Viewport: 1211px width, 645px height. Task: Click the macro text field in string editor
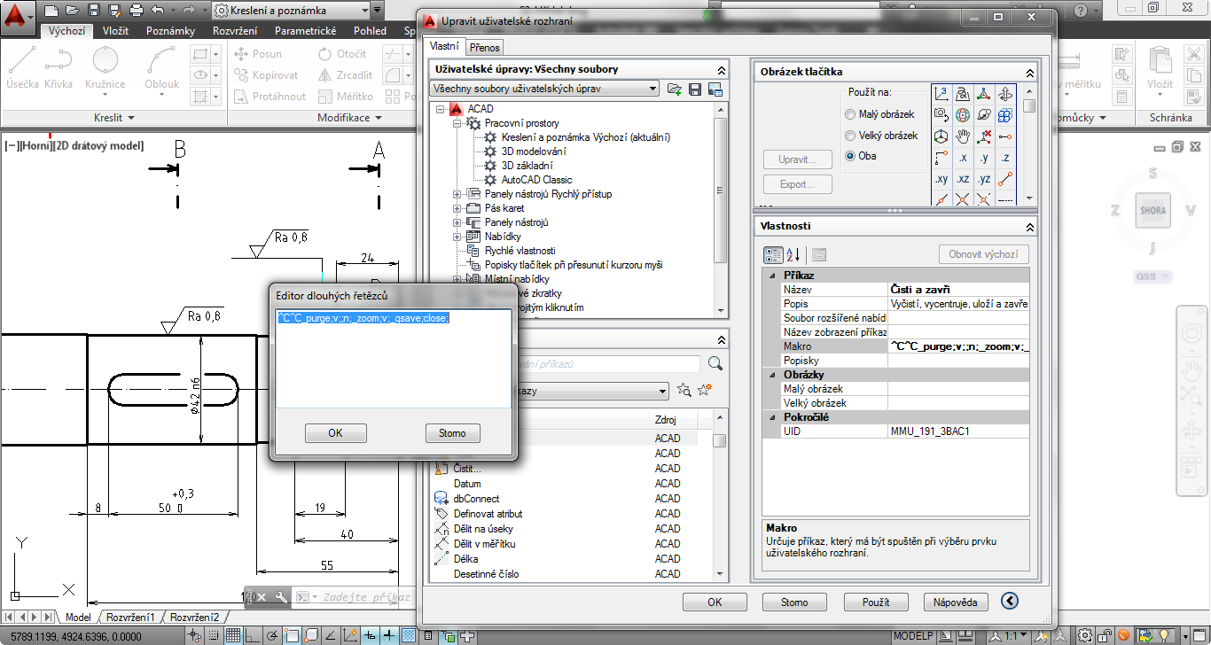click(x=394, y=359)
